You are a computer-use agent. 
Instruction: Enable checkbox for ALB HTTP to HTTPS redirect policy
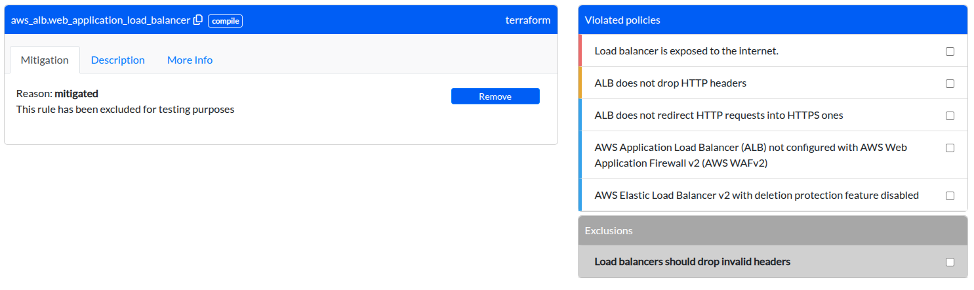tap(950, 115)
